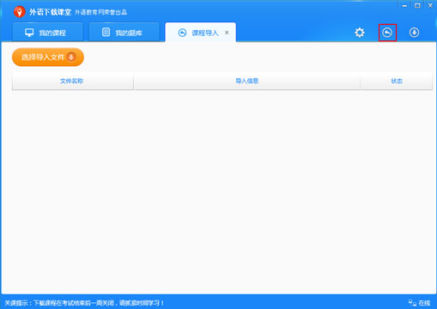Screen dimensions: 437x309
Task: Click the 在线 status label
Action: coord(424,303)
